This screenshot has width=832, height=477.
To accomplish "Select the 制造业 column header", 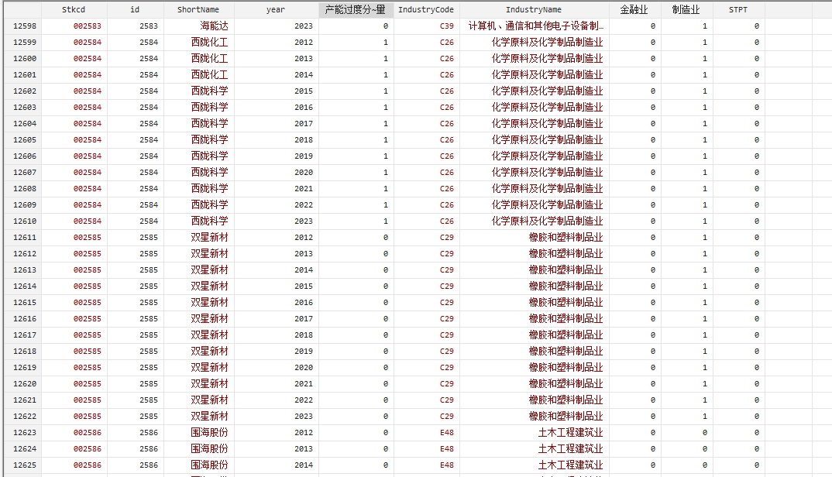I will click(x=686, y=9).
